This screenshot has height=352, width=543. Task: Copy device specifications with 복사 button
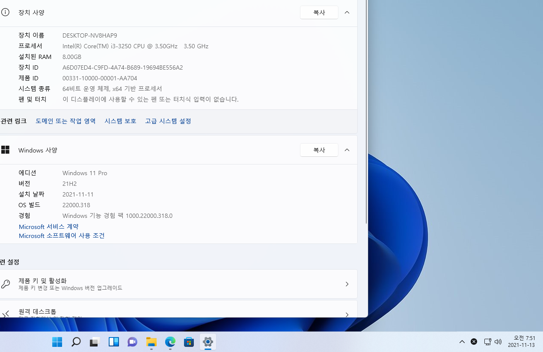click(x=319, y=12)
